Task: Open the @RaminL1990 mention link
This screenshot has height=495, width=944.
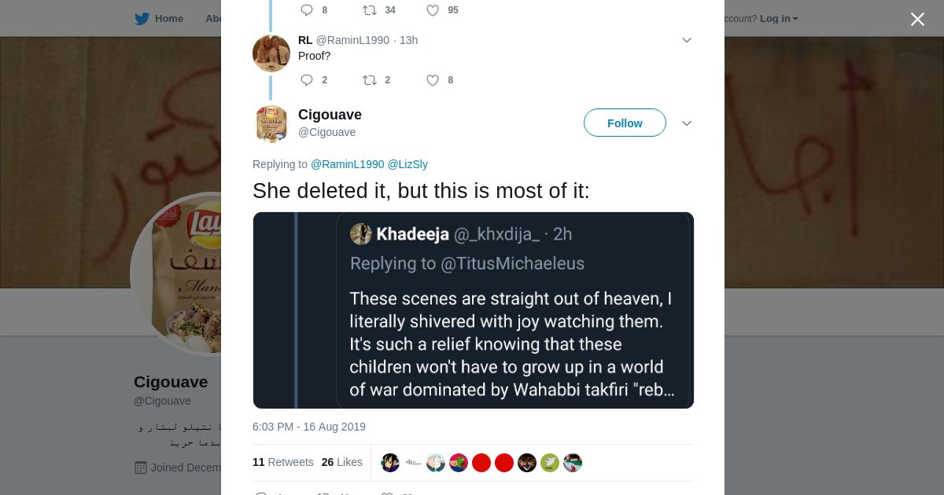Action: point(347,164)
